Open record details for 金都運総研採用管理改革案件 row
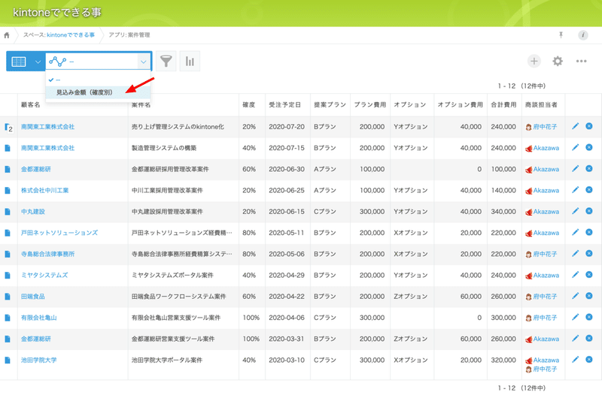This screenshot has height=395, width=602. 8,170
